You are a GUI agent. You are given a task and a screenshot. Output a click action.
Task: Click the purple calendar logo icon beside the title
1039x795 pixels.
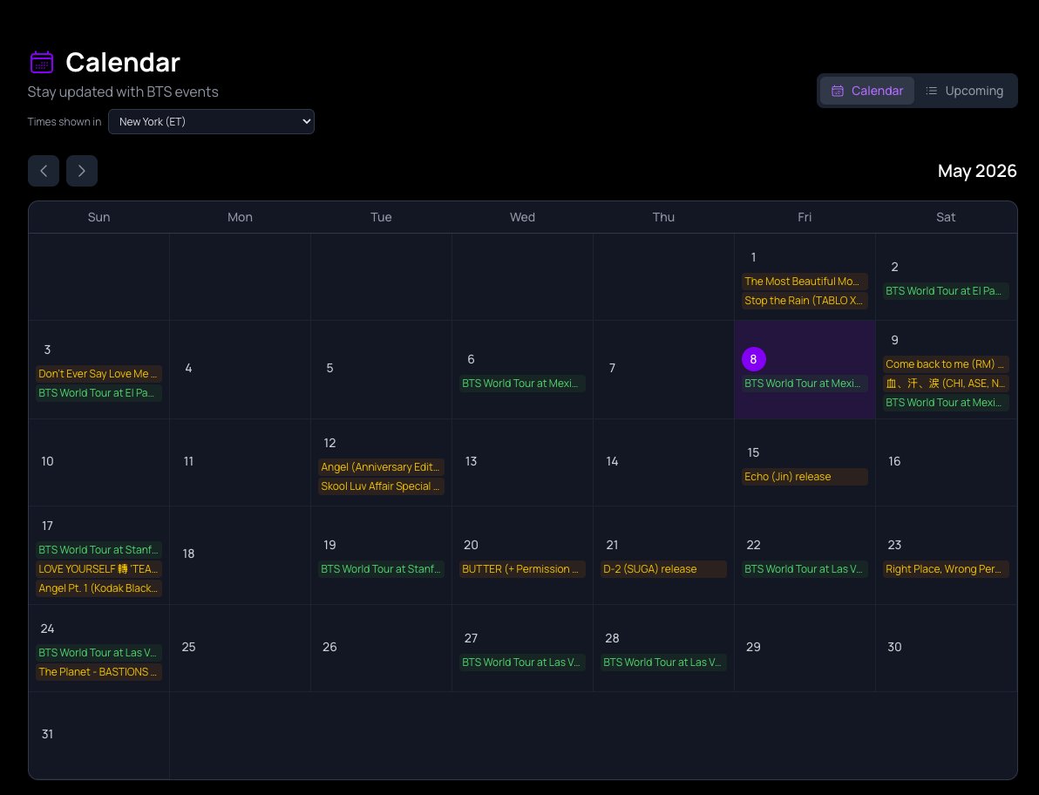42,62
